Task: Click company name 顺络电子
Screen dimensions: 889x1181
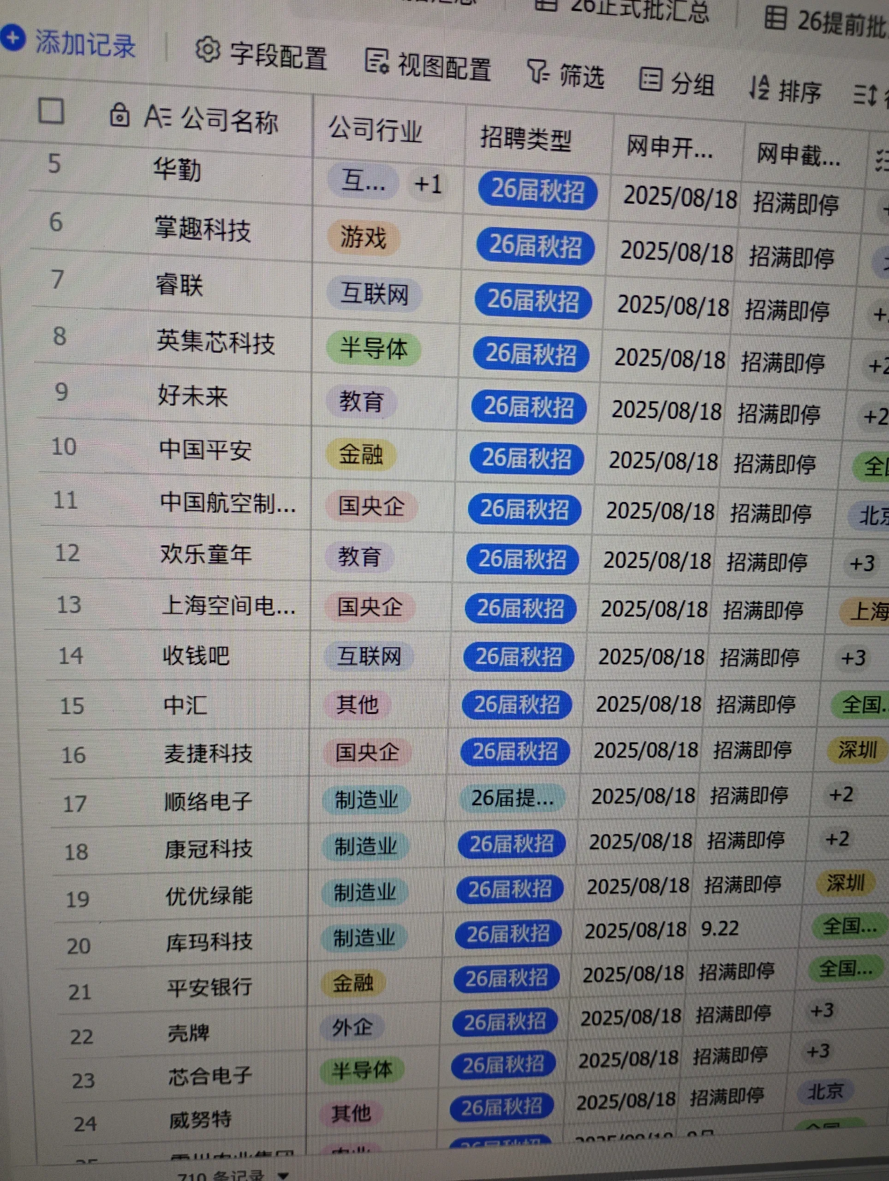Action: tap(208, 801)
